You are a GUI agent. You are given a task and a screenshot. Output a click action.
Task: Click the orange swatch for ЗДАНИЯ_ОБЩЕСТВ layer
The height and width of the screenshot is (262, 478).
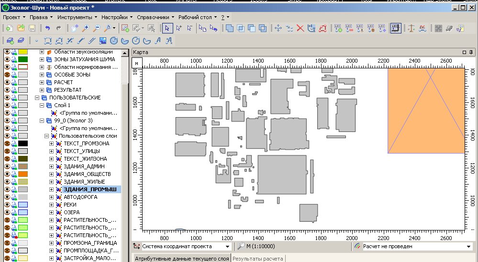click(x=22, y=174)
